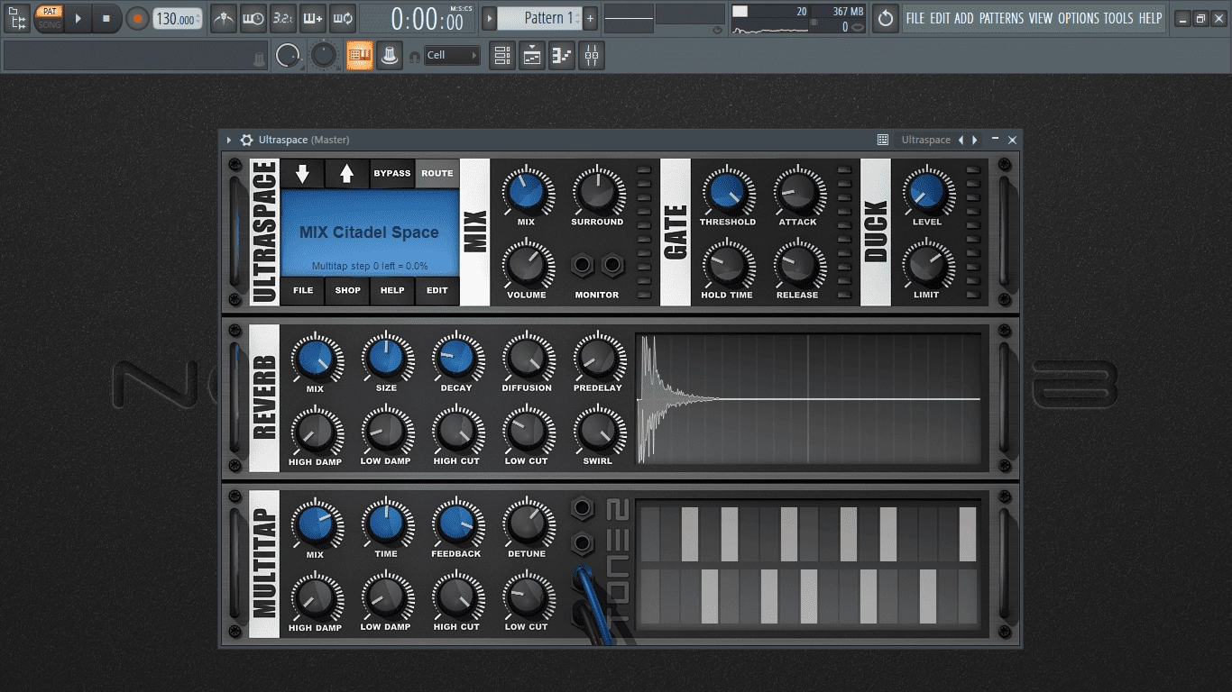Open the VIEW menu
The width and height of the screenshot is (1232, 692).
[1041, 18]
